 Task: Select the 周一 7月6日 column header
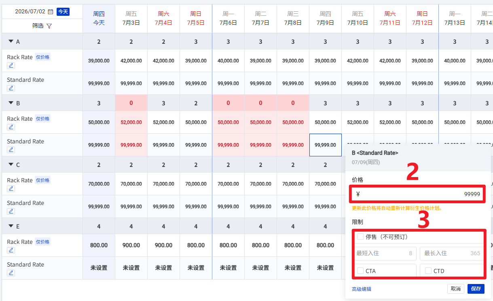[x=228, y=19]
